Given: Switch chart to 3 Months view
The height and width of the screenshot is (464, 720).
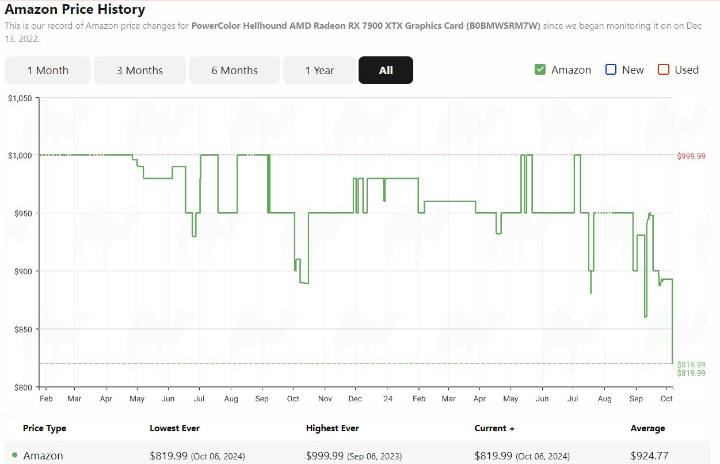Looking at the screenshot, I should tap(140, 70).
